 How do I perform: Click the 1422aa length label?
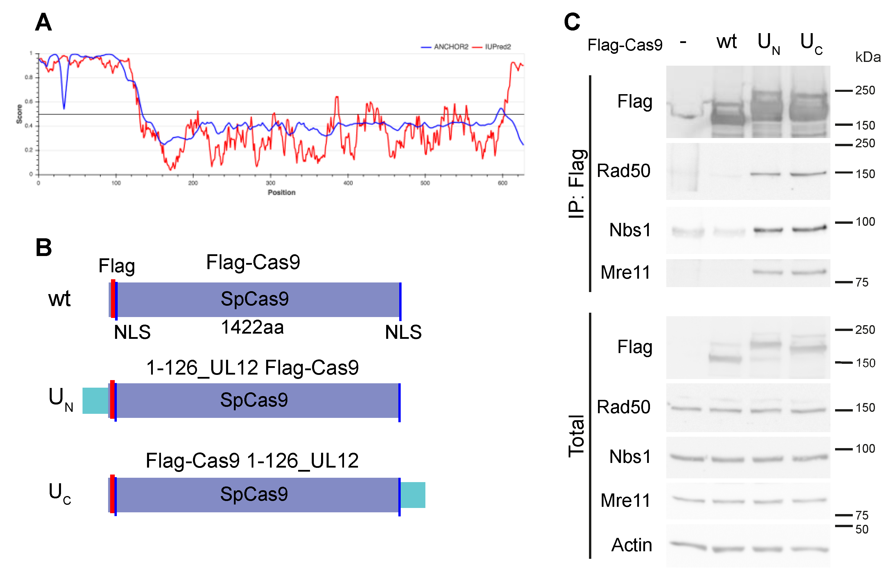point(253,327)
